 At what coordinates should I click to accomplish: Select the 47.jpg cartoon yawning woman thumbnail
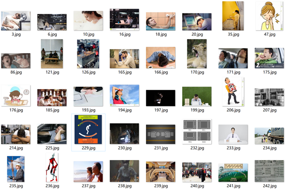pos(269,16)
